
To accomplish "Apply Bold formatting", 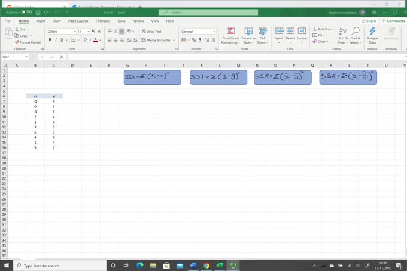I will 50,40.
